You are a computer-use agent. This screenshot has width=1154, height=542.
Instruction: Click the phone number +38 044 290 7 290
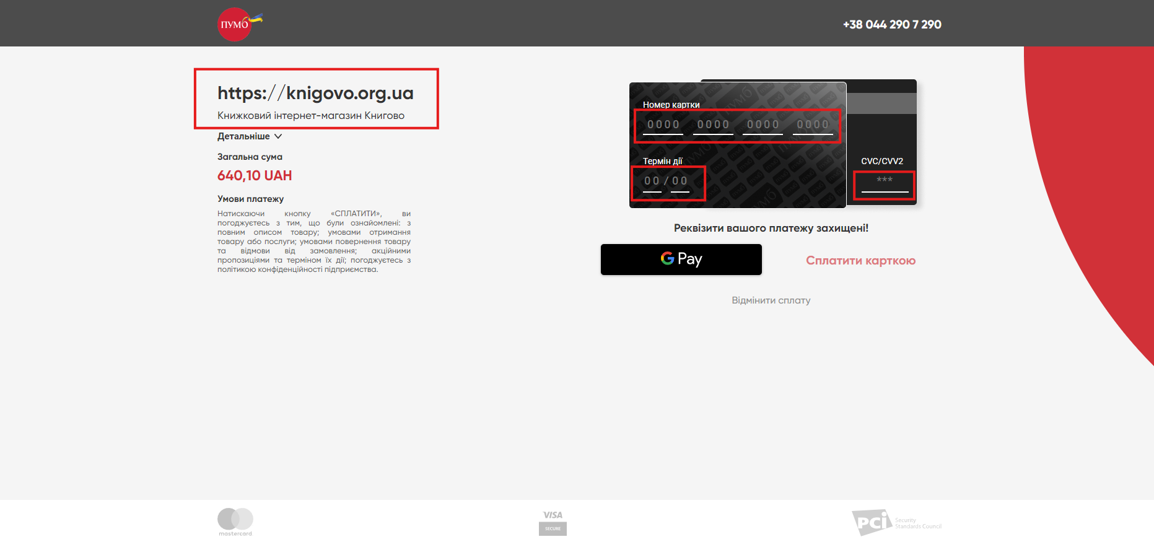tap(891, 25)
